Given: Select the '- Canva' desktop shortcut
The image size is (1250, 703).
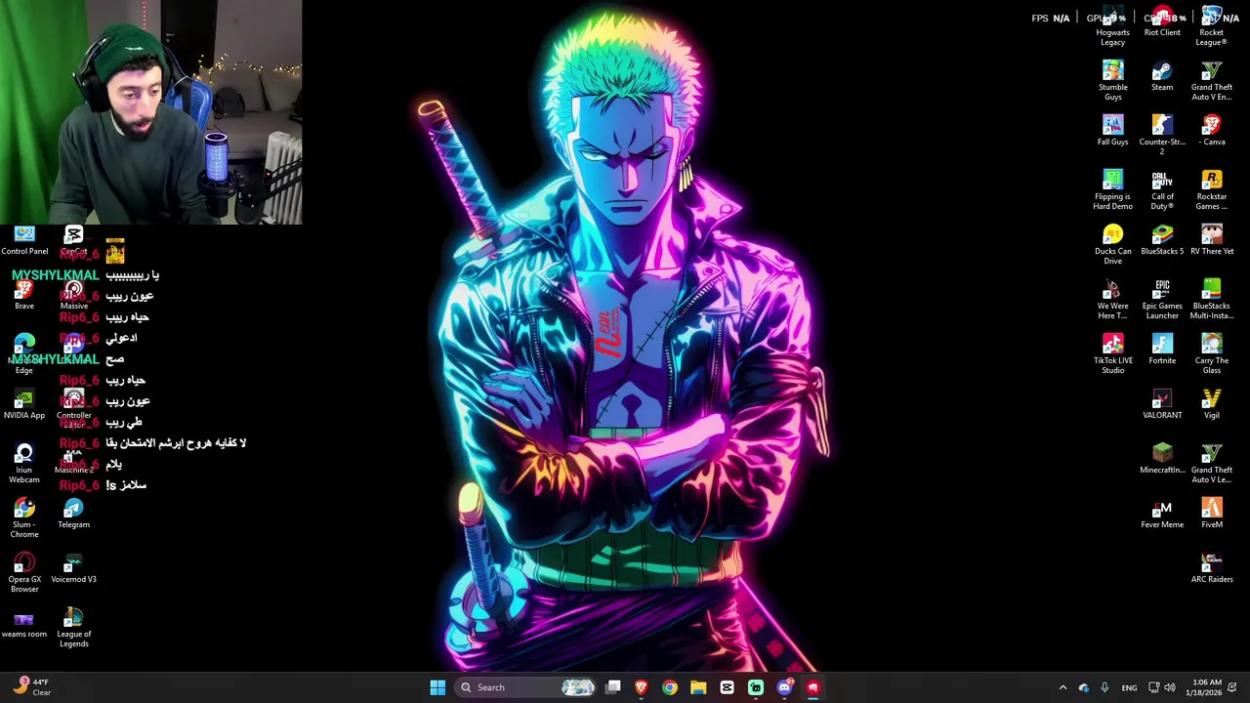Looking at the screenshot, I should pos(1211,131).
